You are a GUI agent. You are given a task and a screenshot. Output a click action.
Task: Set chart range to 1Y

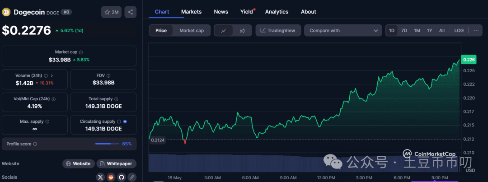430,31
